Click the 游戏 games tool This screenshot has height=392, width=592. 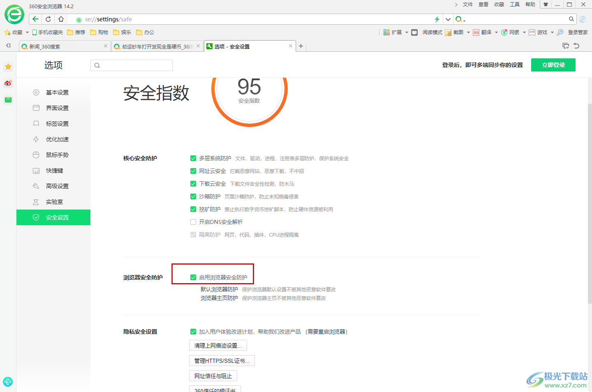(x=538, y=32)
